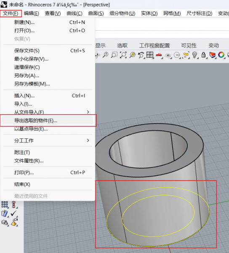
Task: Open the 尺寸标注(D) menu
Action: 200,13
